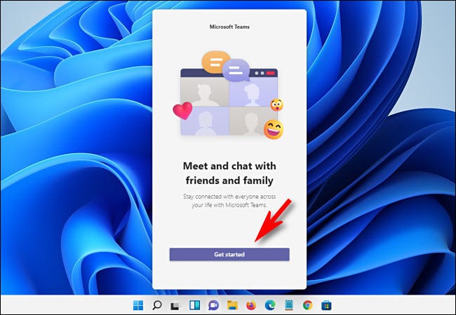Launch Google Chrome from the taskbar
Screen dimensions: 456x315
(307, 304)
